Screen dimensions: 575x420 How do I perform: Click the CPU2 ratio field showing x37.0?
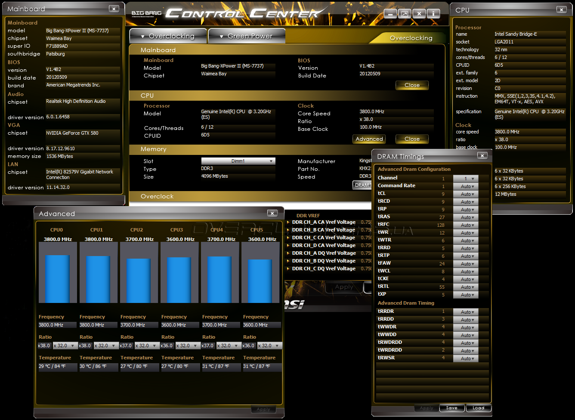[x=126, y=346]
